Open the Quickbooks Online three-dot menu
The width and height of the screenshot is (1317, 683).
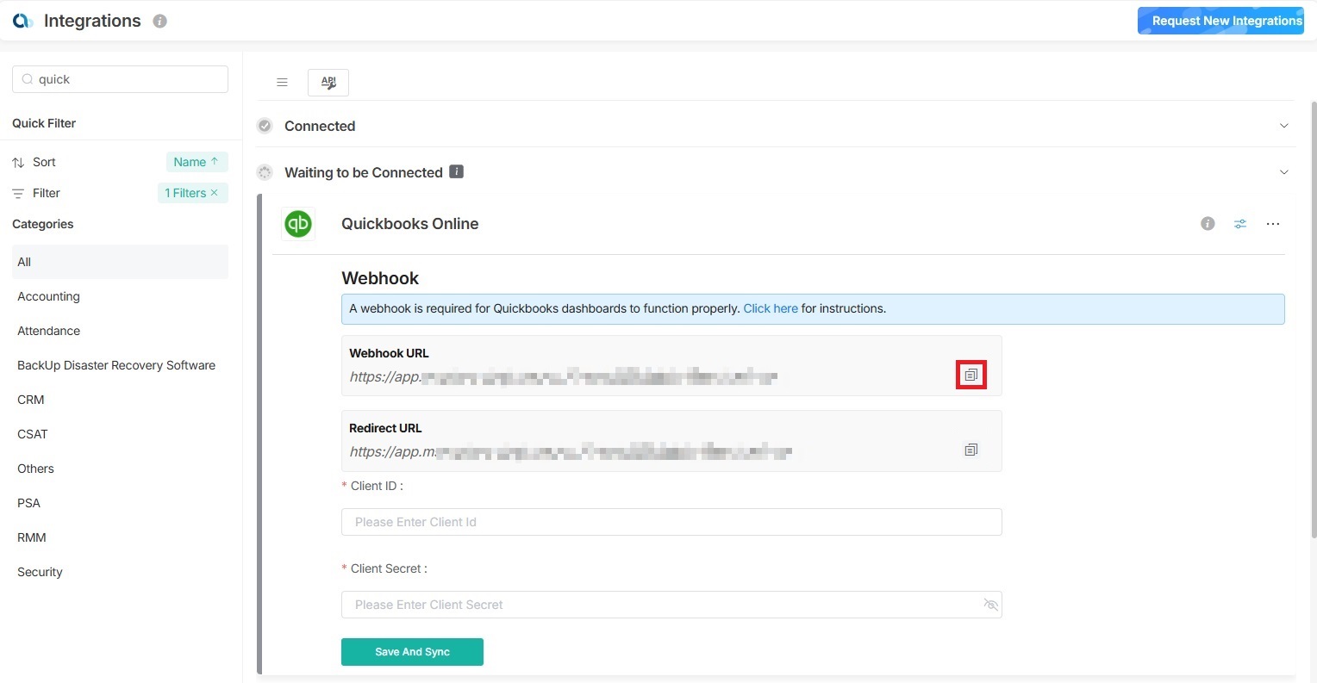(1273, 224)
